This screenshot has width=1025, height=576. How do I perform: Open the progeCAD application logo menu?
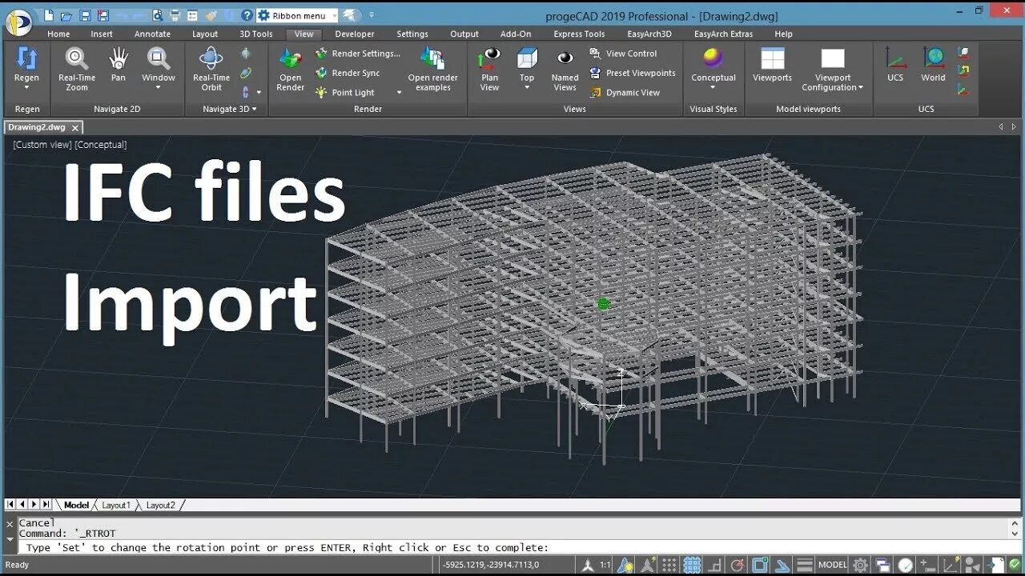coord(19,21)
